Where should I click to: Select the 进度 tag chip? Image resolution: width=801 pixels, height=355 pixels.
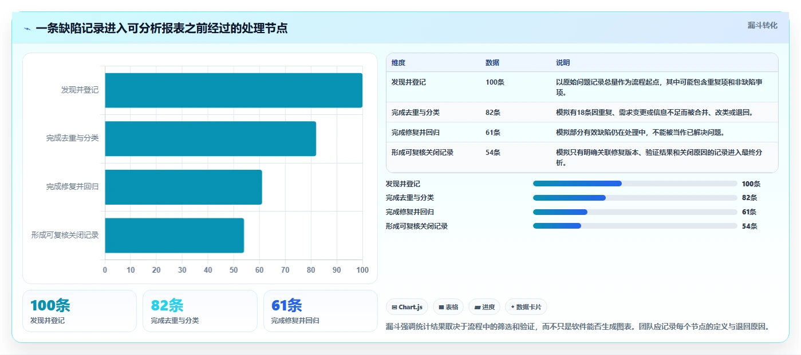pyautogui.click(x=484, y=307)
